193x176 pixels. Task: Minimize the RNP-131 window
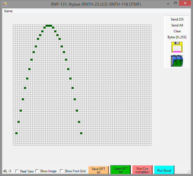click(x=168, y=3)
